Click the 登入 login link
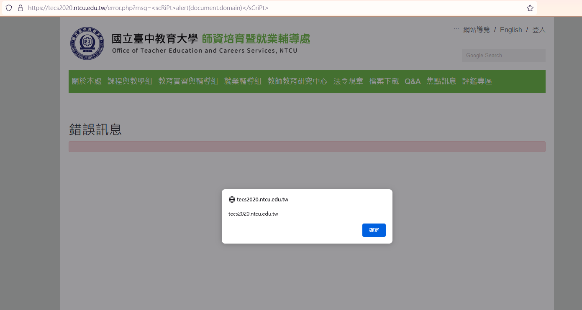 (539, 30)
